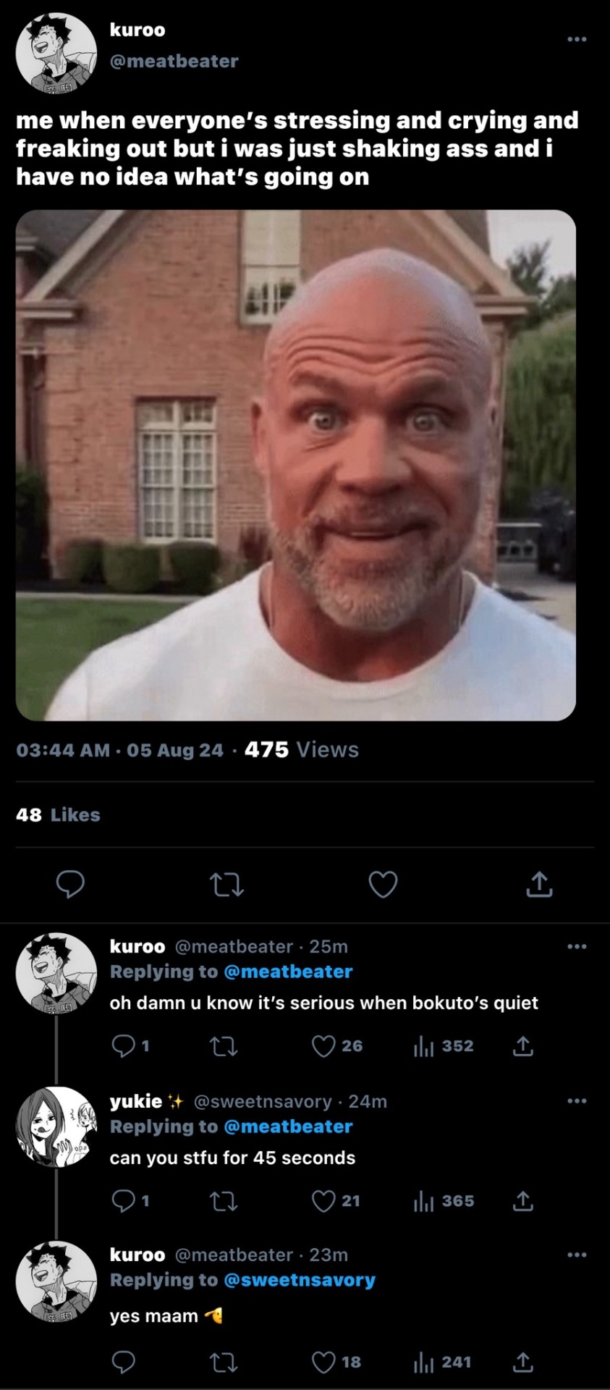Share the main tweet

(x=539, y=884)
